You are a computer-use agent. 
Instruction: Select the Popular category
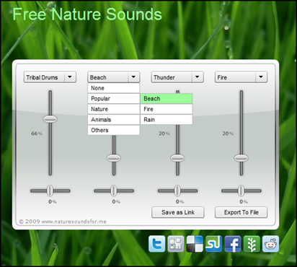[114, 99]
